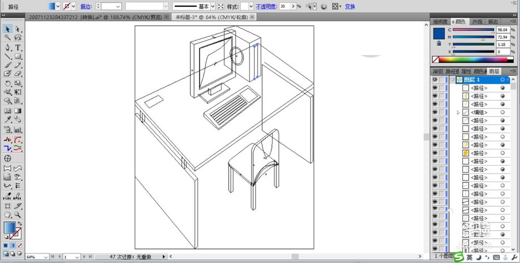Image resolution: width=520 pixels, height=263 pixels.
Task: Click the C cyan color slider
Action: click(x=473, y=30)
